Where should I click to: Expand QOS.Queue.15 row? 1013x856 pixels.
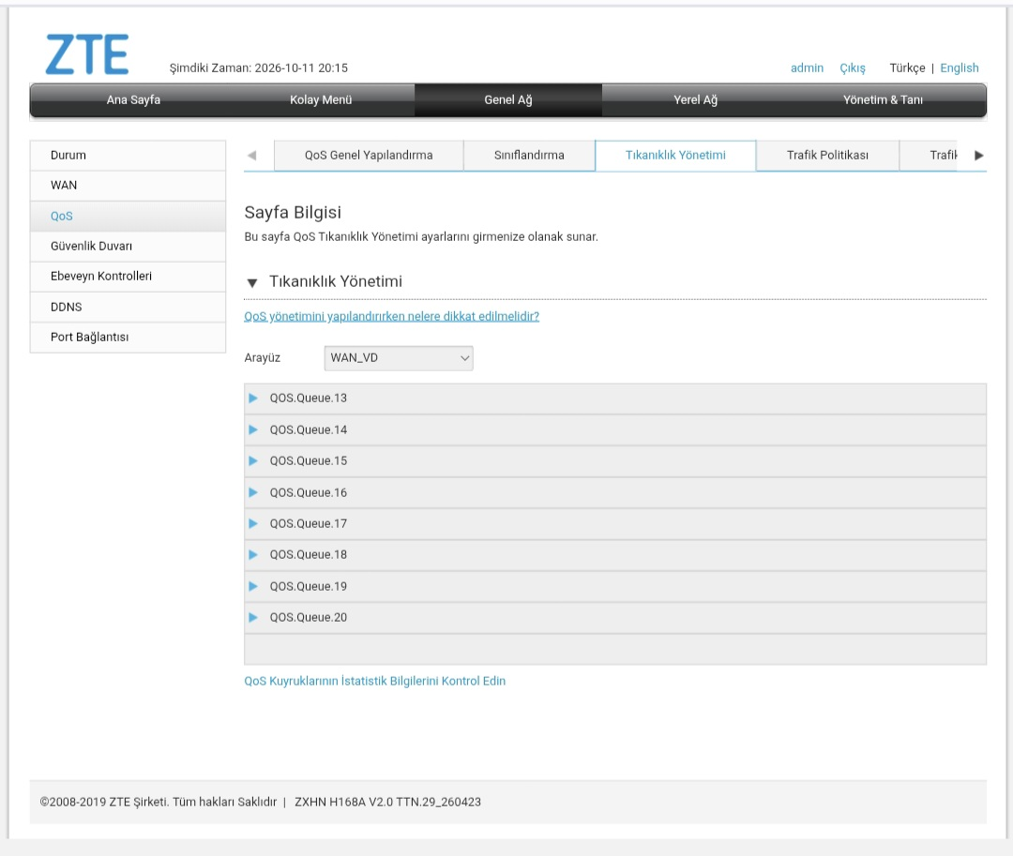615,461
